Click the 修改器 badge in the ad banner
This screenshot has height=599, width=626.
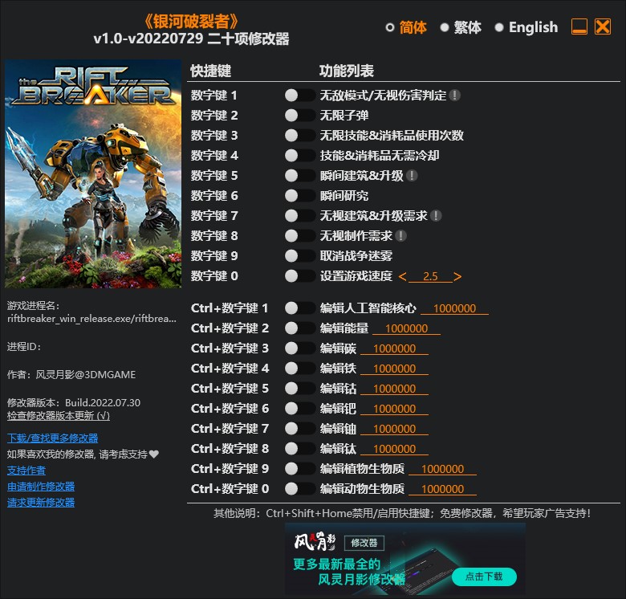[x=364, y=543]
